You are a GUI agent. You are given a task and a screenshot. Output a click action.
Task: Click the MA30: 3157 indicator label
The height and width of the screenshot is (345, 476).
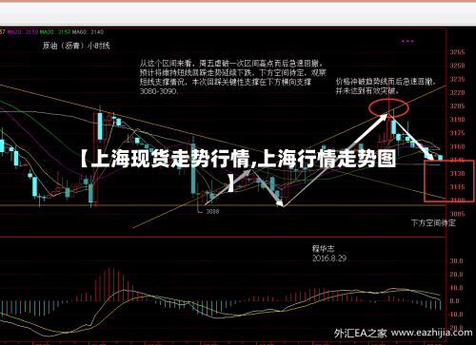click(55, 32)
